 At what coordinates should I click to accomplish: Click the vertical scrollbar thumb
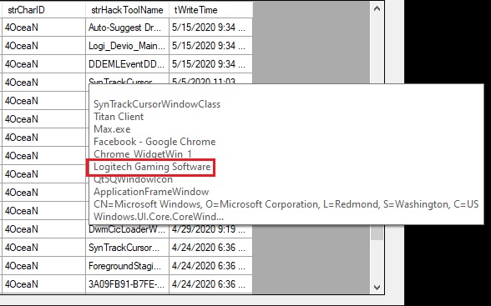377,233
